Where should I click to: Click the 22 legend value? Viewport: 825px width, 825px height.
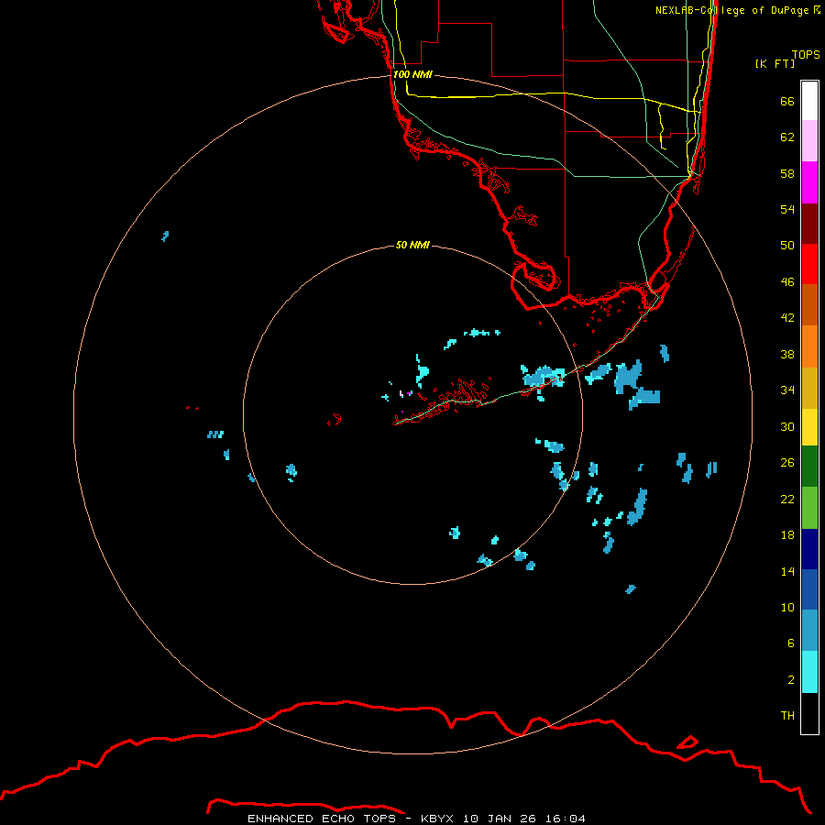click(x=787, y=499)
